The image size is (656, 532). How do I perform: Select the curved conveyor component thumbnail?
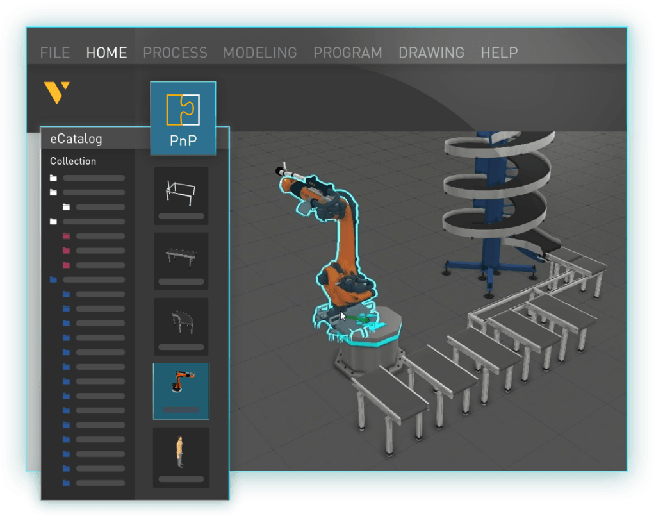[181, 324]
